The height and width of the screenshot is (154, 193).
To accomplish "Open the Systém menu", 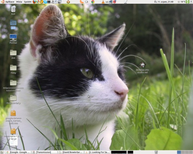I will point(28,2).
